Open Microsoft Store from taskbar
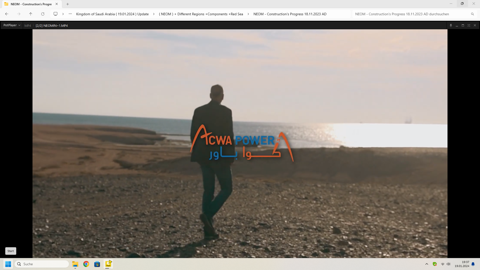This screenshot has height=270, width=480. pos(97,264)
